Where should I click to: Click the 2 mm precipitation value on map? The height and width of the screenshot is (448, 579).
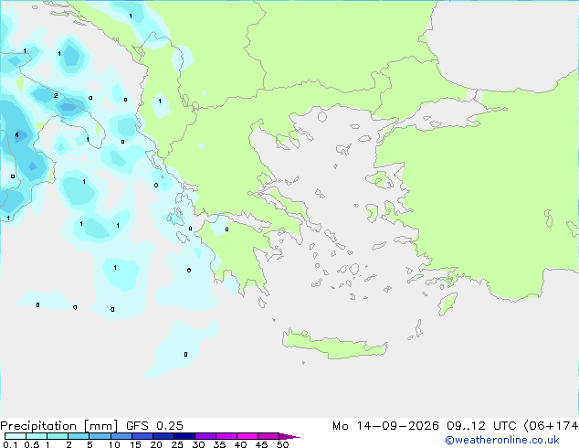pos(56,96)
